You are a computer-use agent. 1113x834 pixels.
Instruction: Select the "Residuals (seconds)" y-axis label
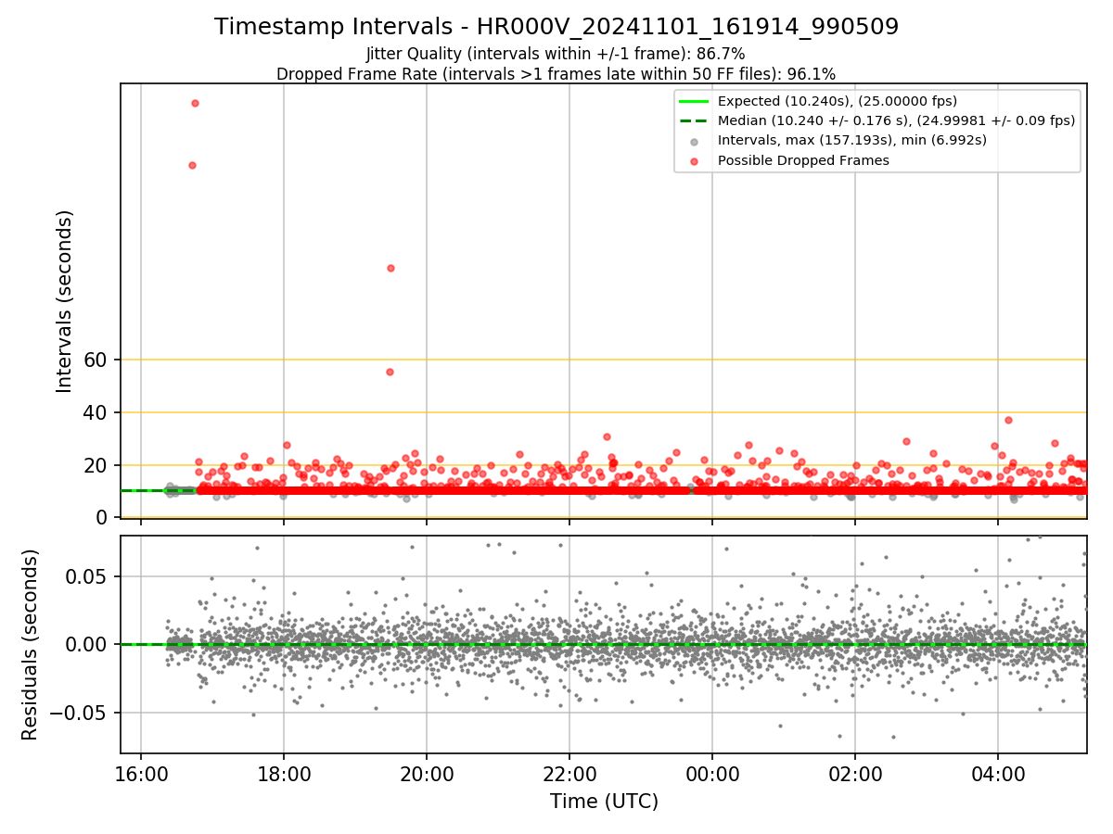30,645
